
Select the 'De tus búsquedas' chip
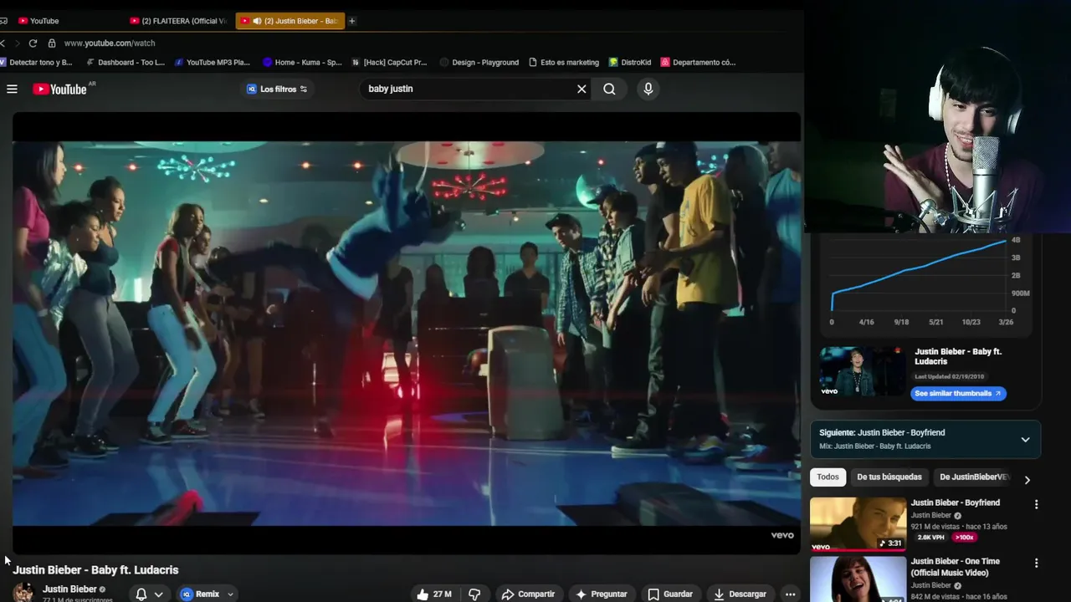coord(889,477)
